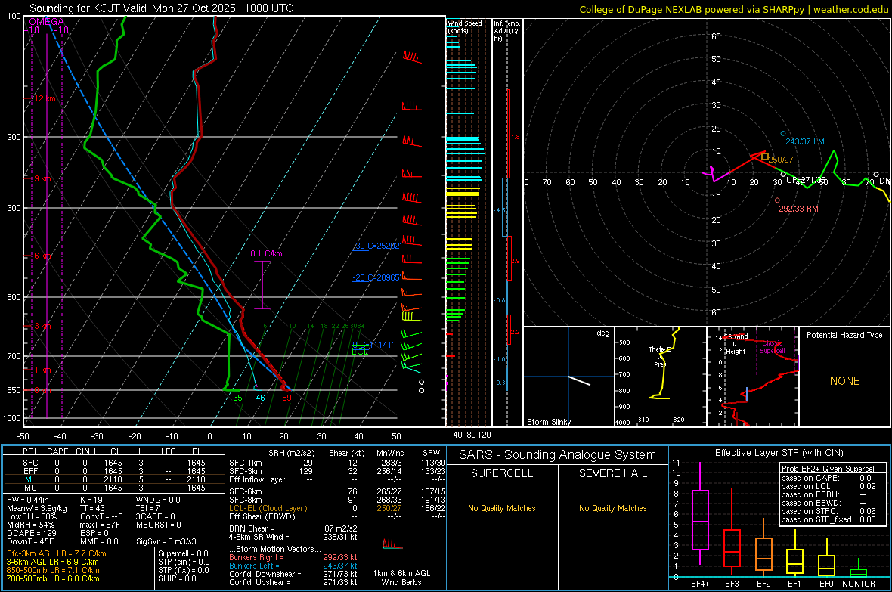892x592 pixels.
Task: Click the orange 'LCL-EL (Cloud Layer)' row label
Action: pos(268,508)
